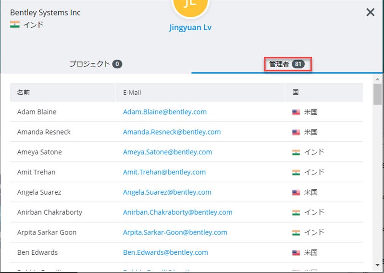
Task: Select the name Anirban Chakraborty
Action: click(x=50, y=212)
